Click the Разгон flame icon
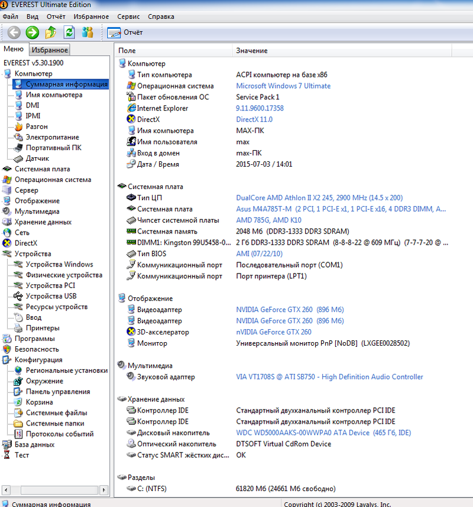 (x=19, y=126)
